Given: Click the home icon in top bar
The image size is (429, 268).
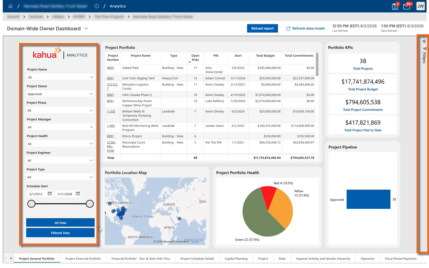Looking at the screenshot, I should [x=10, y=6].
